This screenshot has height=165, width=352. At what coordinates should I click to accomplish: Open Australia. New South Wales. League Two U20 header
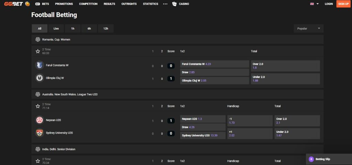coord(177,94)
